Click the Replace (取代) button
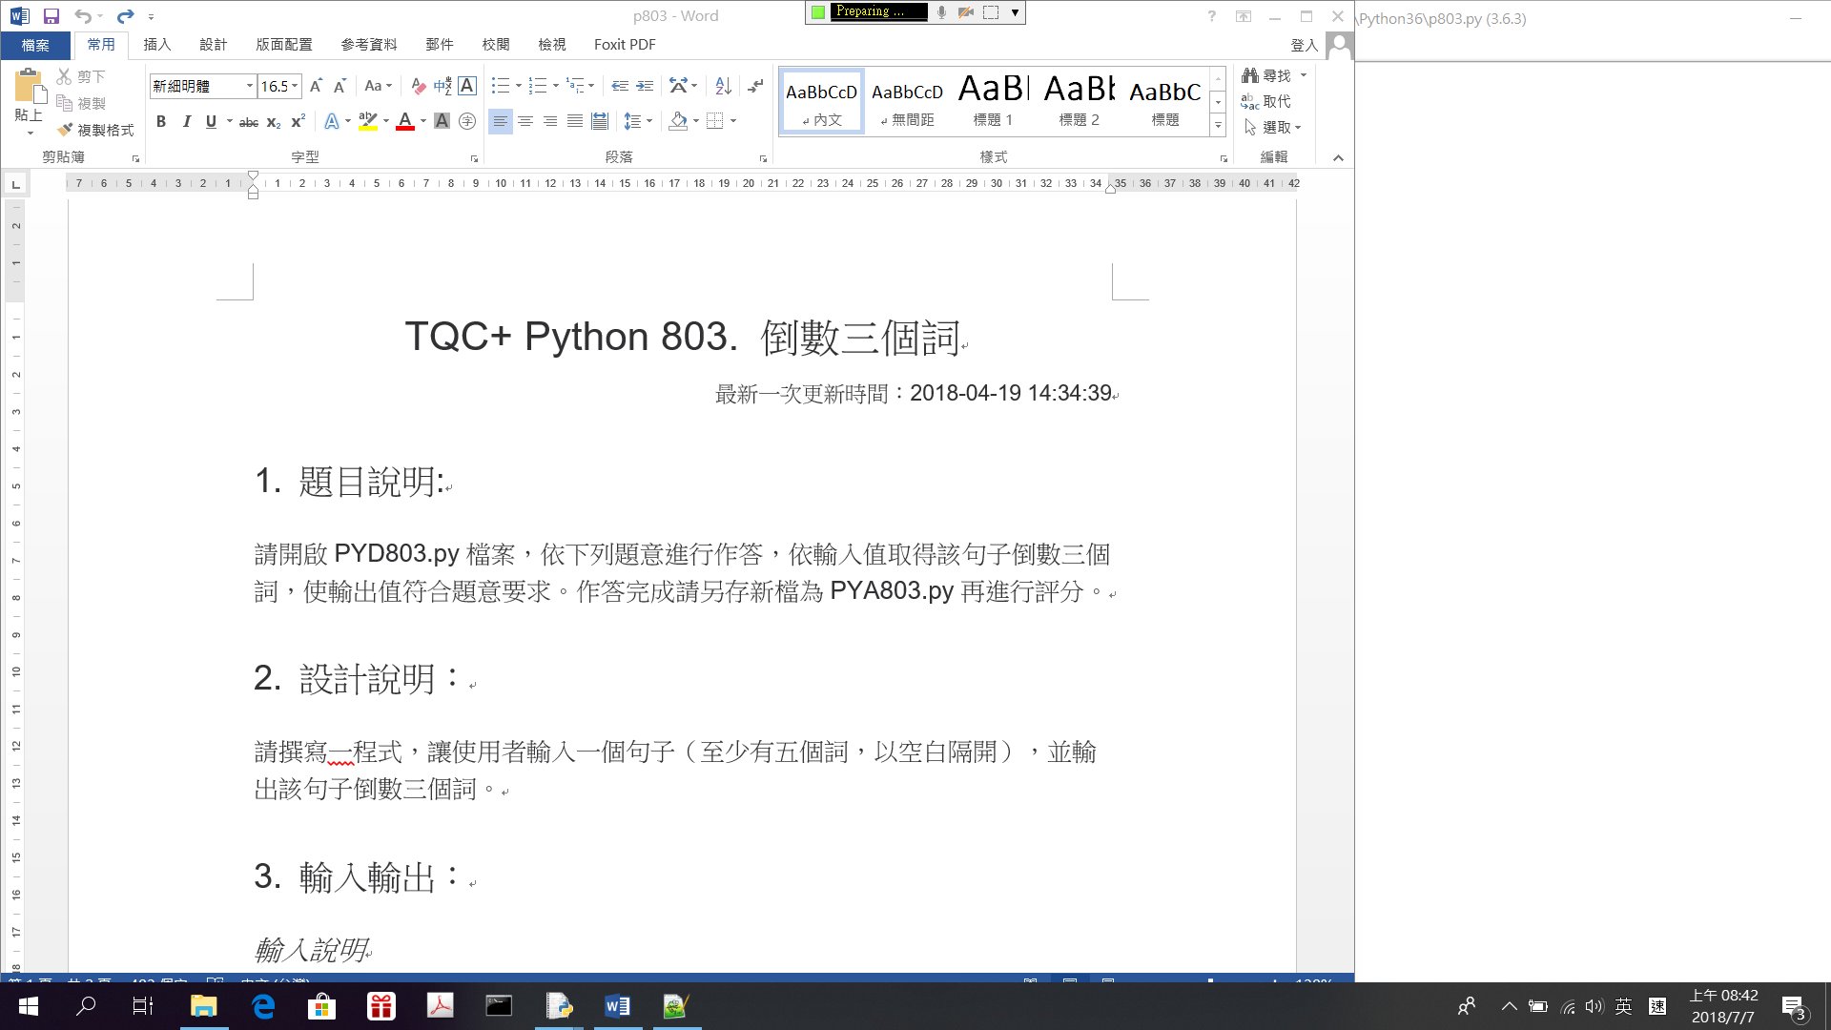 coord(1266,101)
